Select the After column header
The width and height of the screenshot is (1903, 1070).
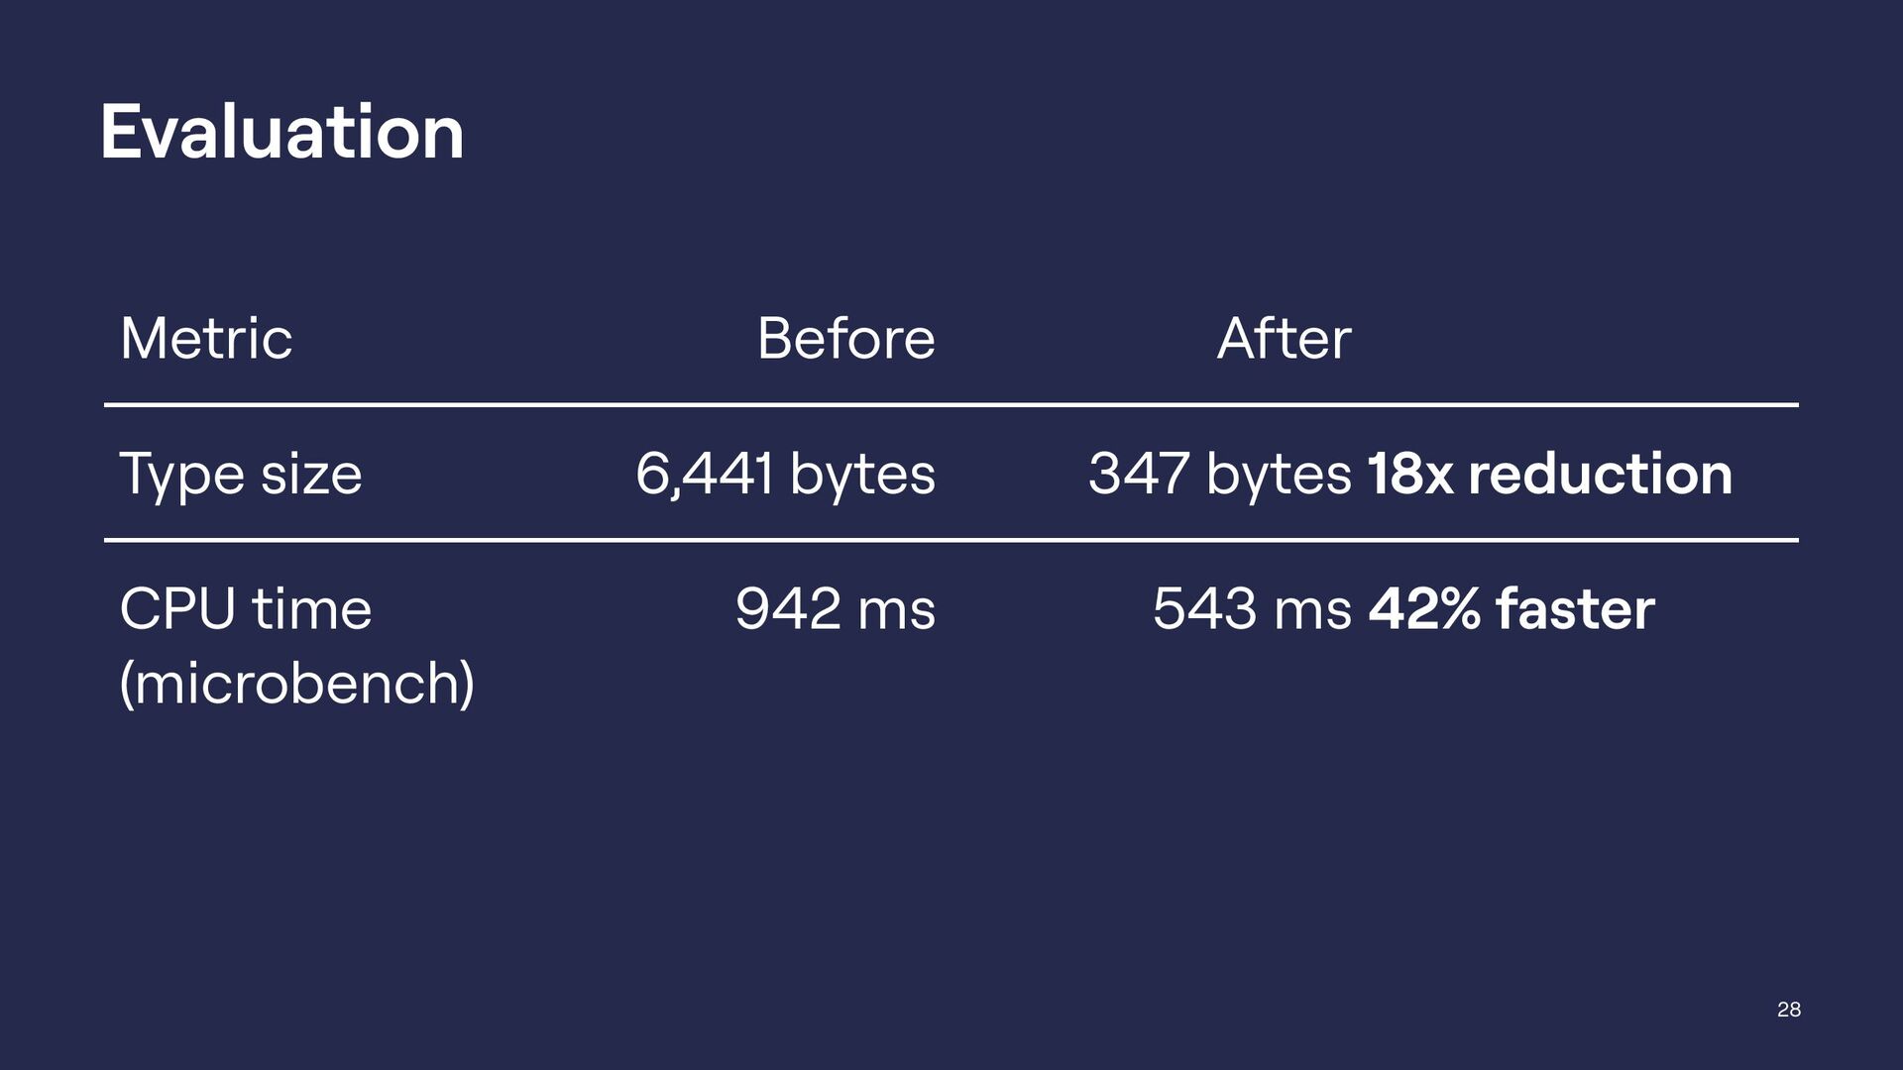click(1284, 339)
